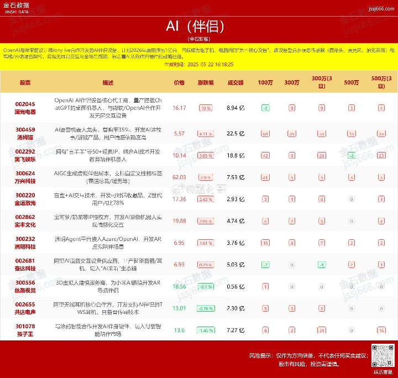Click the 金石数据 JINSHI DATA logo

point(16,8)
